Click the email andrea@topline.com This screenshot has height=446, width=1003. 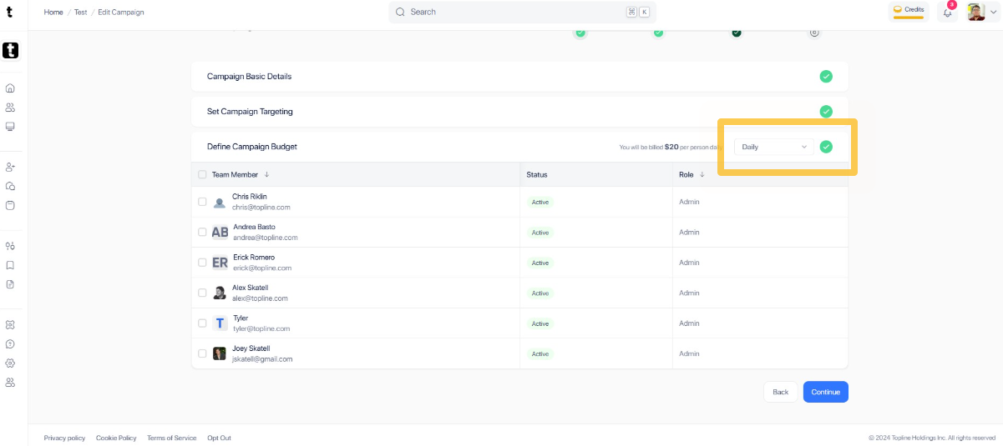(x=266, y=238)
